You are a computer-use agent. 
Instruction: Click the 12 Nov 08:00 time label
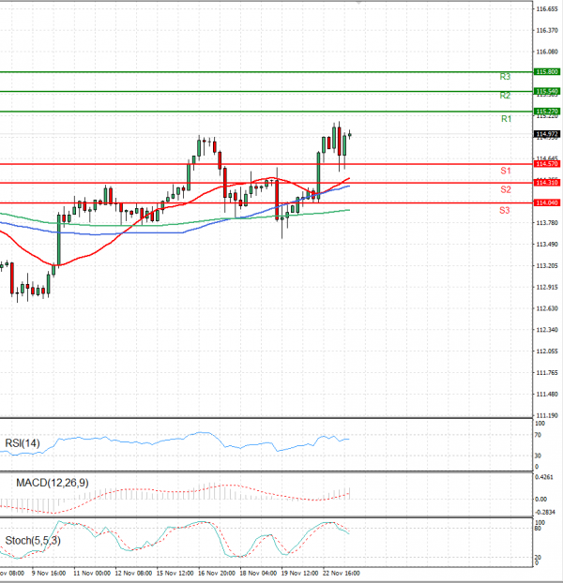click(133, 574)
